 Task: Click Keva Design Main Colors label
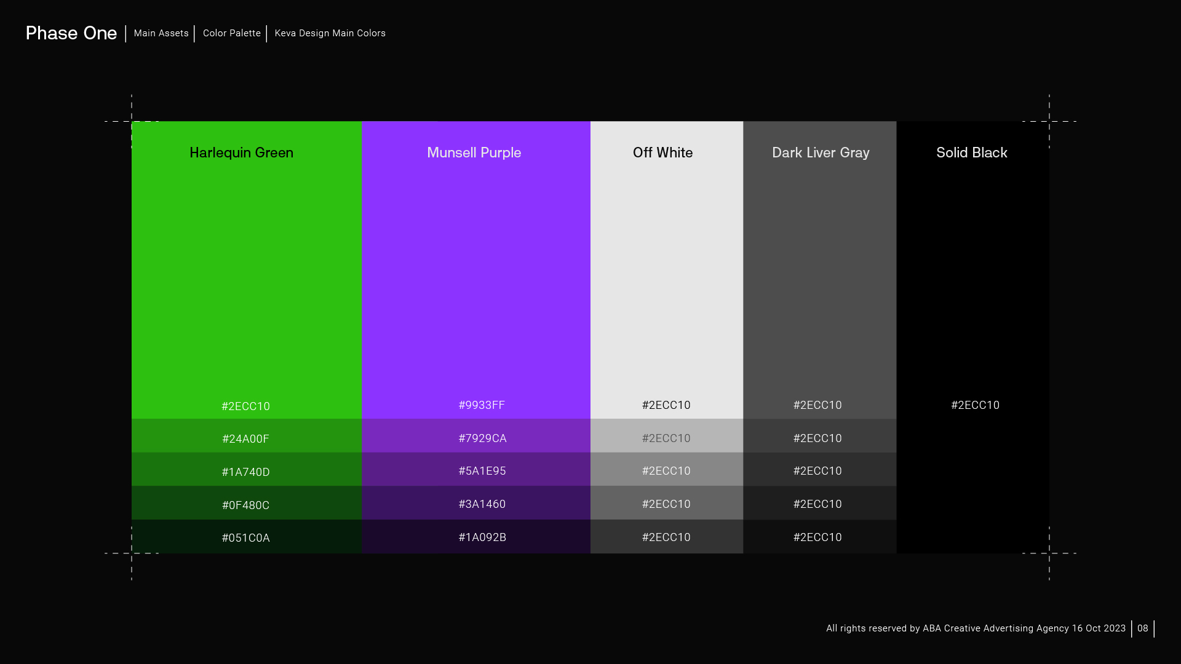tap(330, 33)
